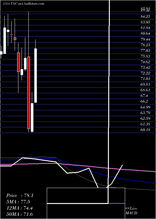Click the 64.99 price axis label

(145, 107)
